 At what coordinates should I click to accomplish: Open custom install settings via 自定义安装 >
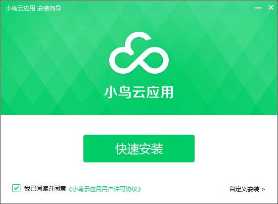[x=247, y=189]
